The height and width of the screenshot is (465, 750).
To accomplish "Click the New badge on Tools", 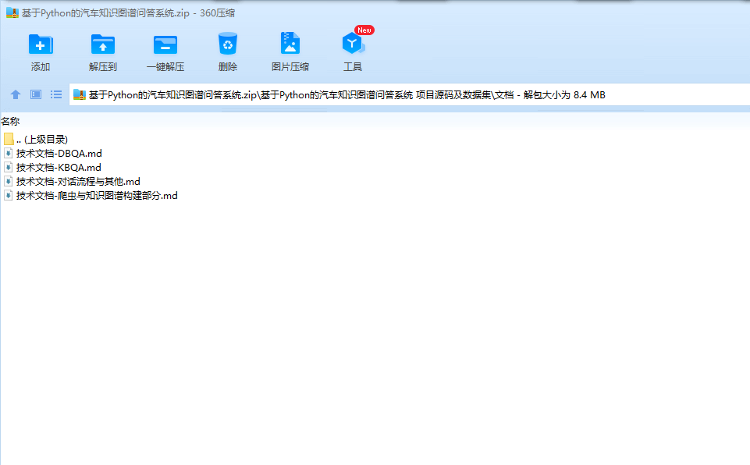I will 364,30.
